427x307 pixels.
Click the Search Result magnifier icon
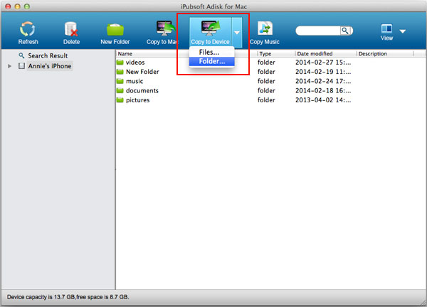[x=21, y=55]
